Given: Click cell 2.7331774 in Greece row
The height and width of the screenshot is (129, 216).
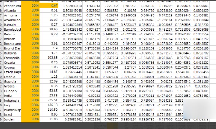Looking at the screenshot, I should pyautogui.click(x=182, y=86).
